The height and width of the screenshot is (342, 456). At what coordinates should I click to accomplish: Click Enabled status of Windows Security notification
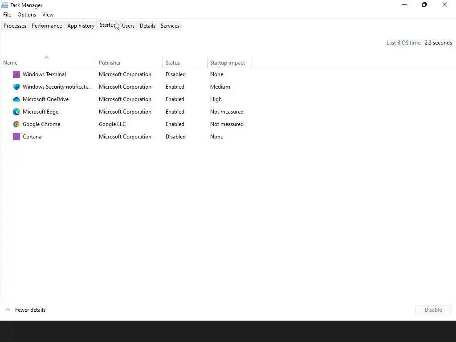point(175,87)
